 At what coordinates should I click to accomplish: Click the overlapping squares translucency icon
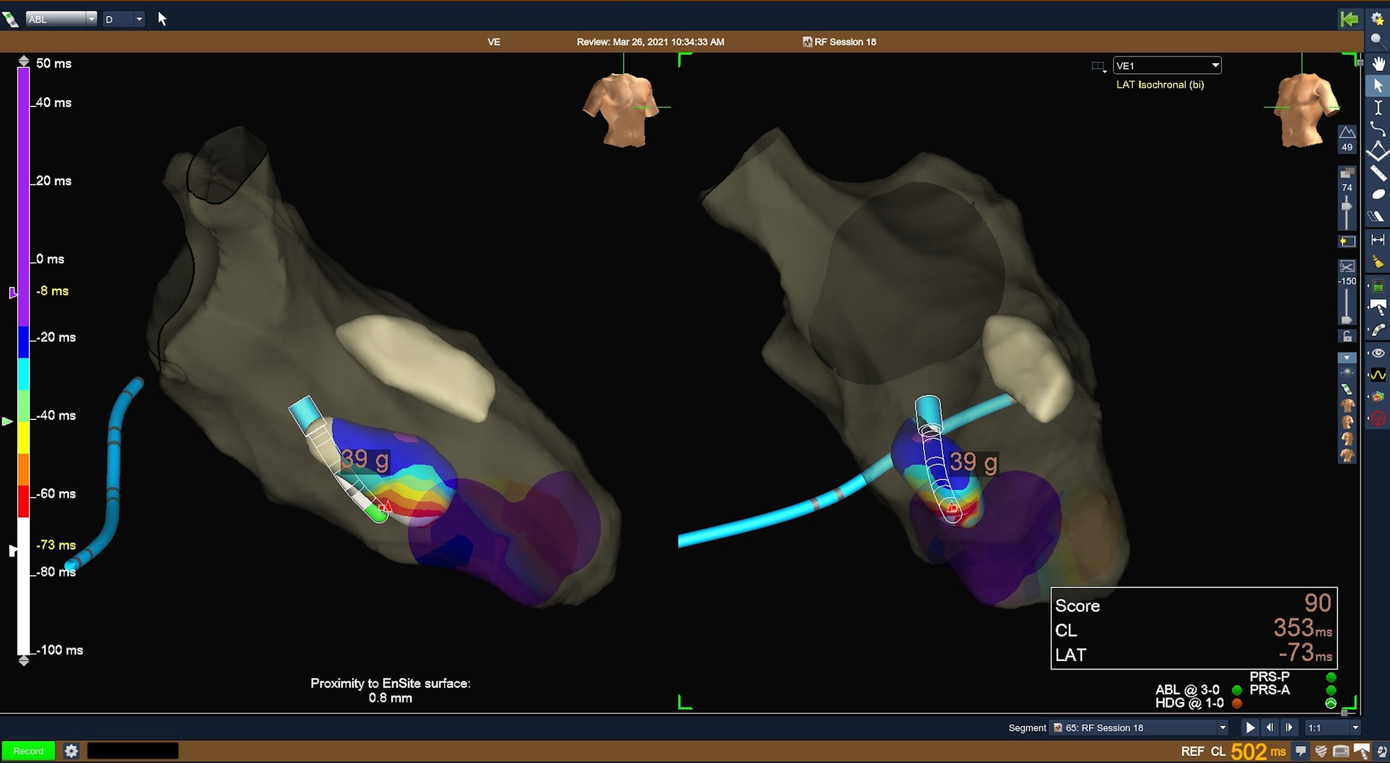coord(1347,174)
